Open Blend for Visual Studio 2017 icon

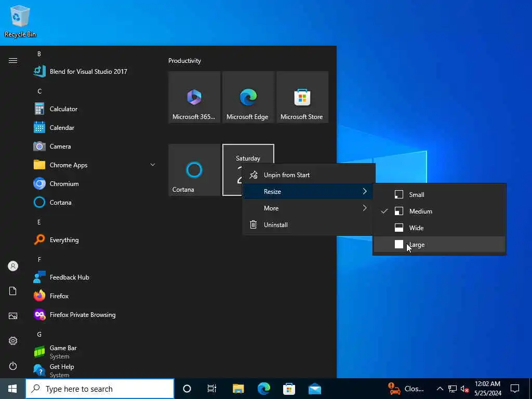(x=39, y=72)
